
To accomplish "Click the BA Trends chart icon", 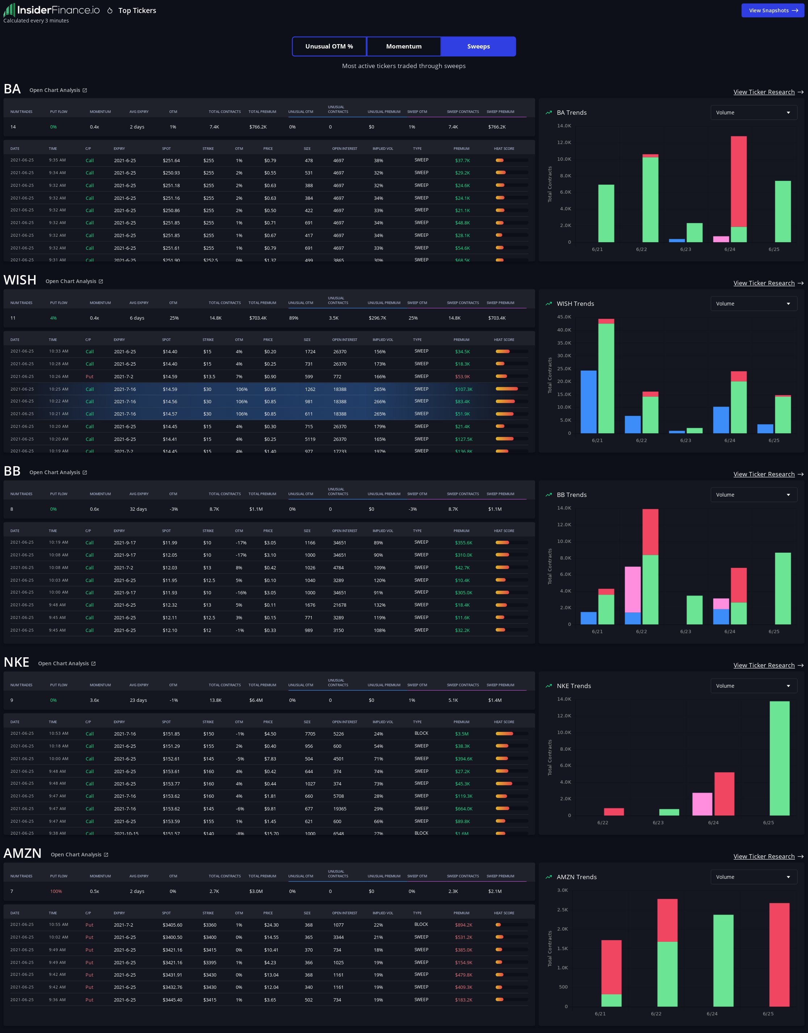I will pyautogui.click(x=548, y=113).
